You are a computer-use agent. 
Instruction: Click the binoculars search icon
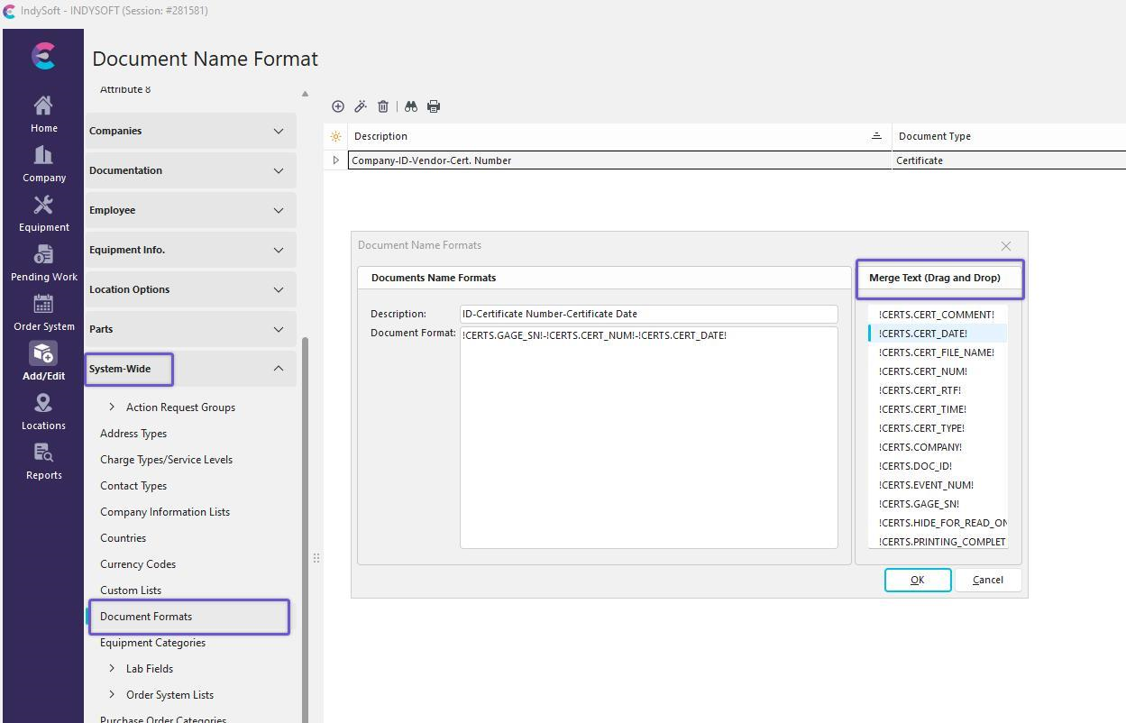coord(411,106)
